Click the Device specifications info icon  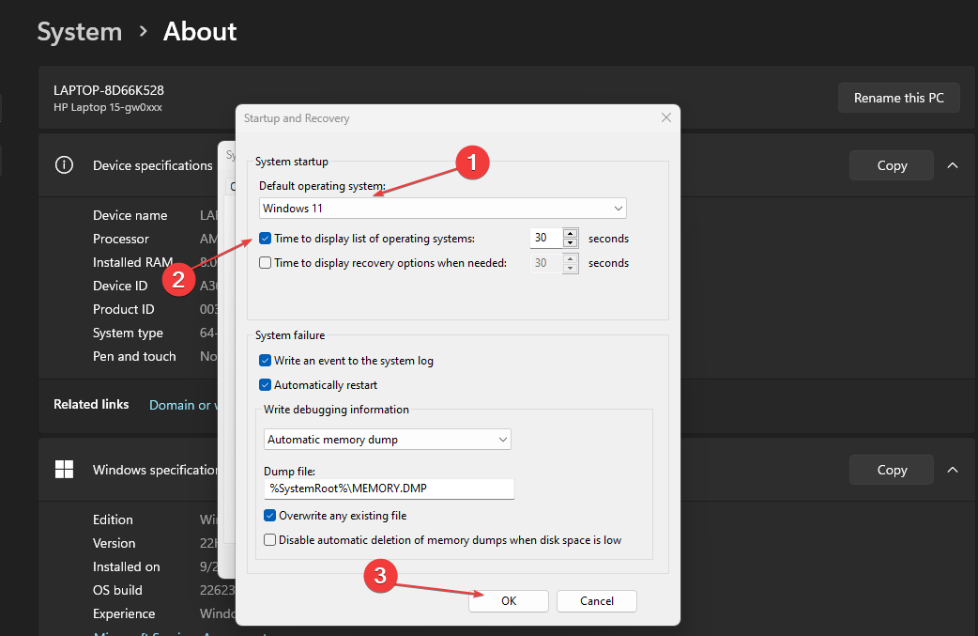pos(64,165)
